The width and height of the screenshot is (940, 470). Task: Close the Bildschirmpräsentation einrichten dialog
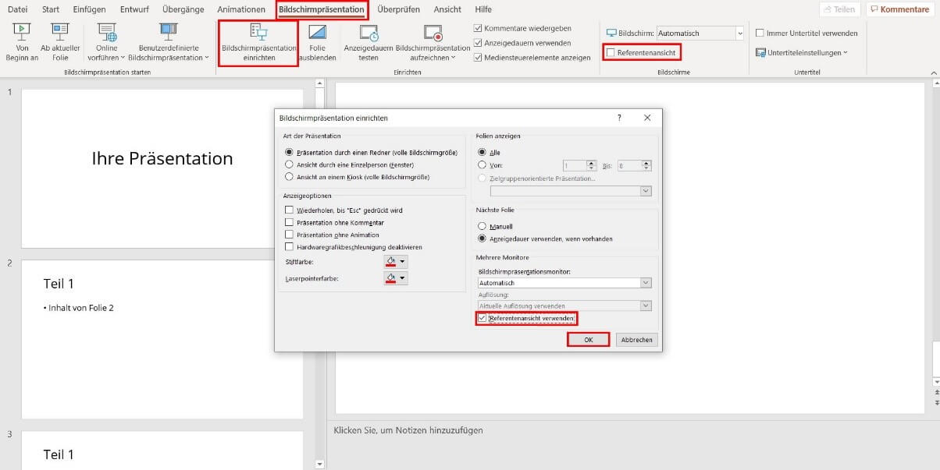point(647,118)
